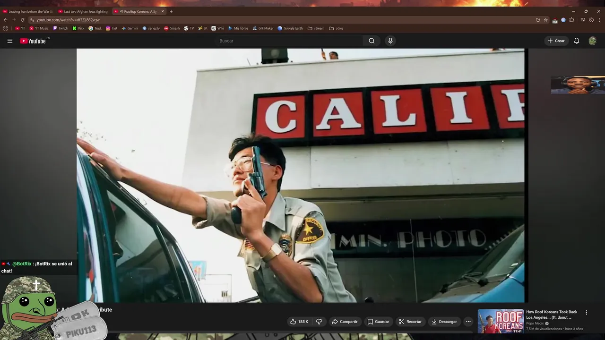Save the video with the Guardar button
Screen dimensions: 605x340
pos(379,322)
